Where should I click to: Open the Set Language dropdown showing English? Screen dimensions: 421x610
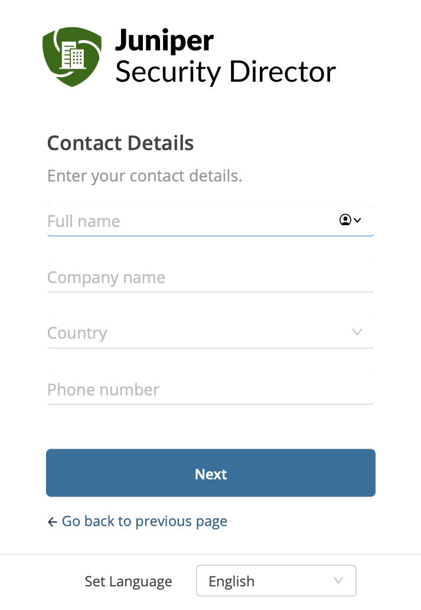(276, 580)
